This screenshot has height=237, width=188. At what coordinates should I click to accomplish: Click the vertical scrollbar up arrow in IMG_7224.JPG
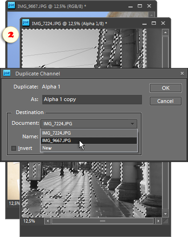point(165,33)
